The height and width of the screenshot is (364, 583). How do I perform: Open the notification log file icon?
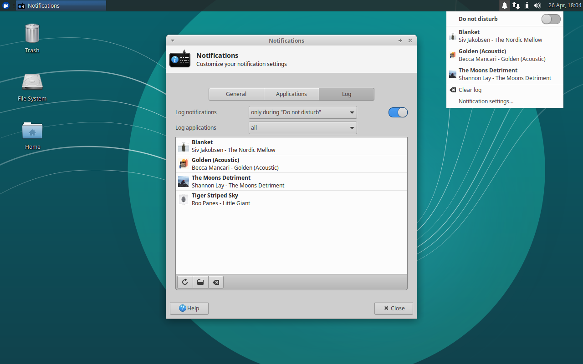(x=200, y=282)
